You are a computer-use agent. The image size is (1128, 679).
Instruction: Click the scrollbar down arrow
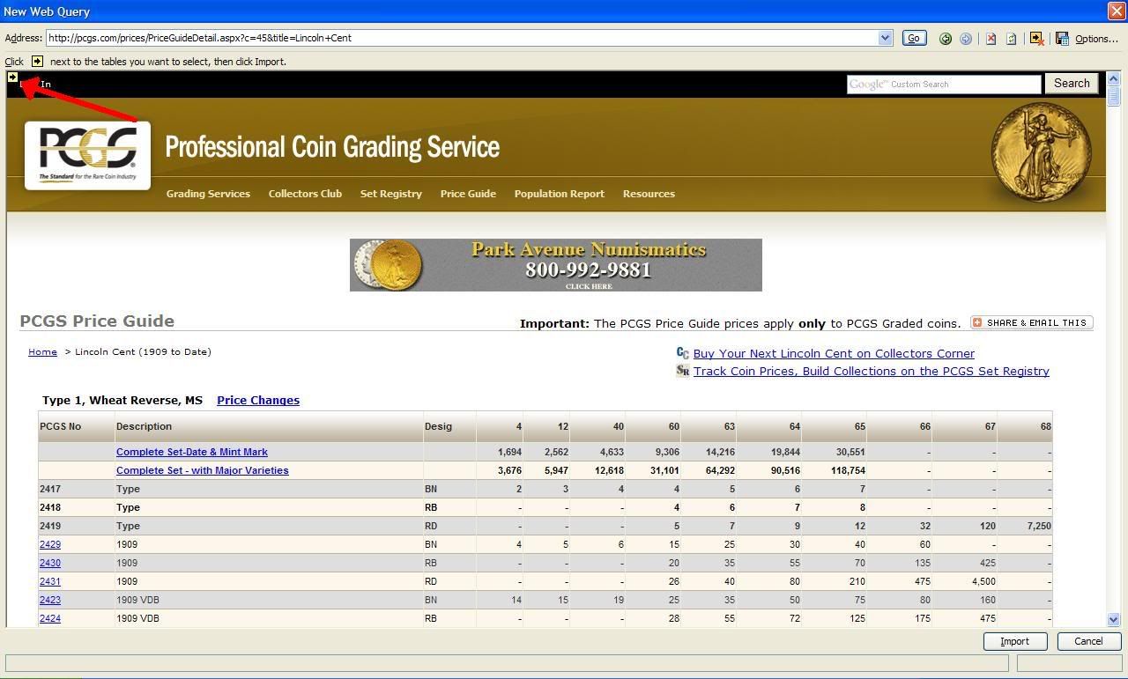tap(1113, 620)
